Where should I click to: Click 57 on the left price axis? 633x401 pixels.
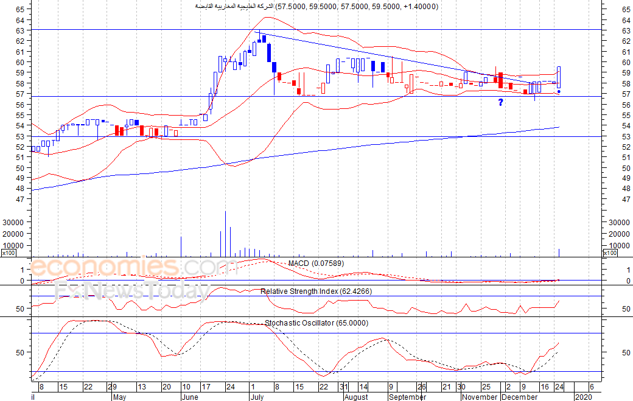tap(20, 94)
